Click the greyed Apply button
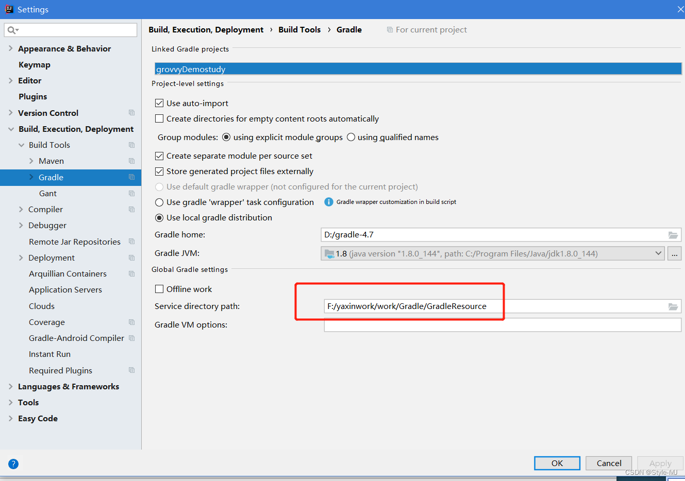685x481 pixels. coord(660,463)
